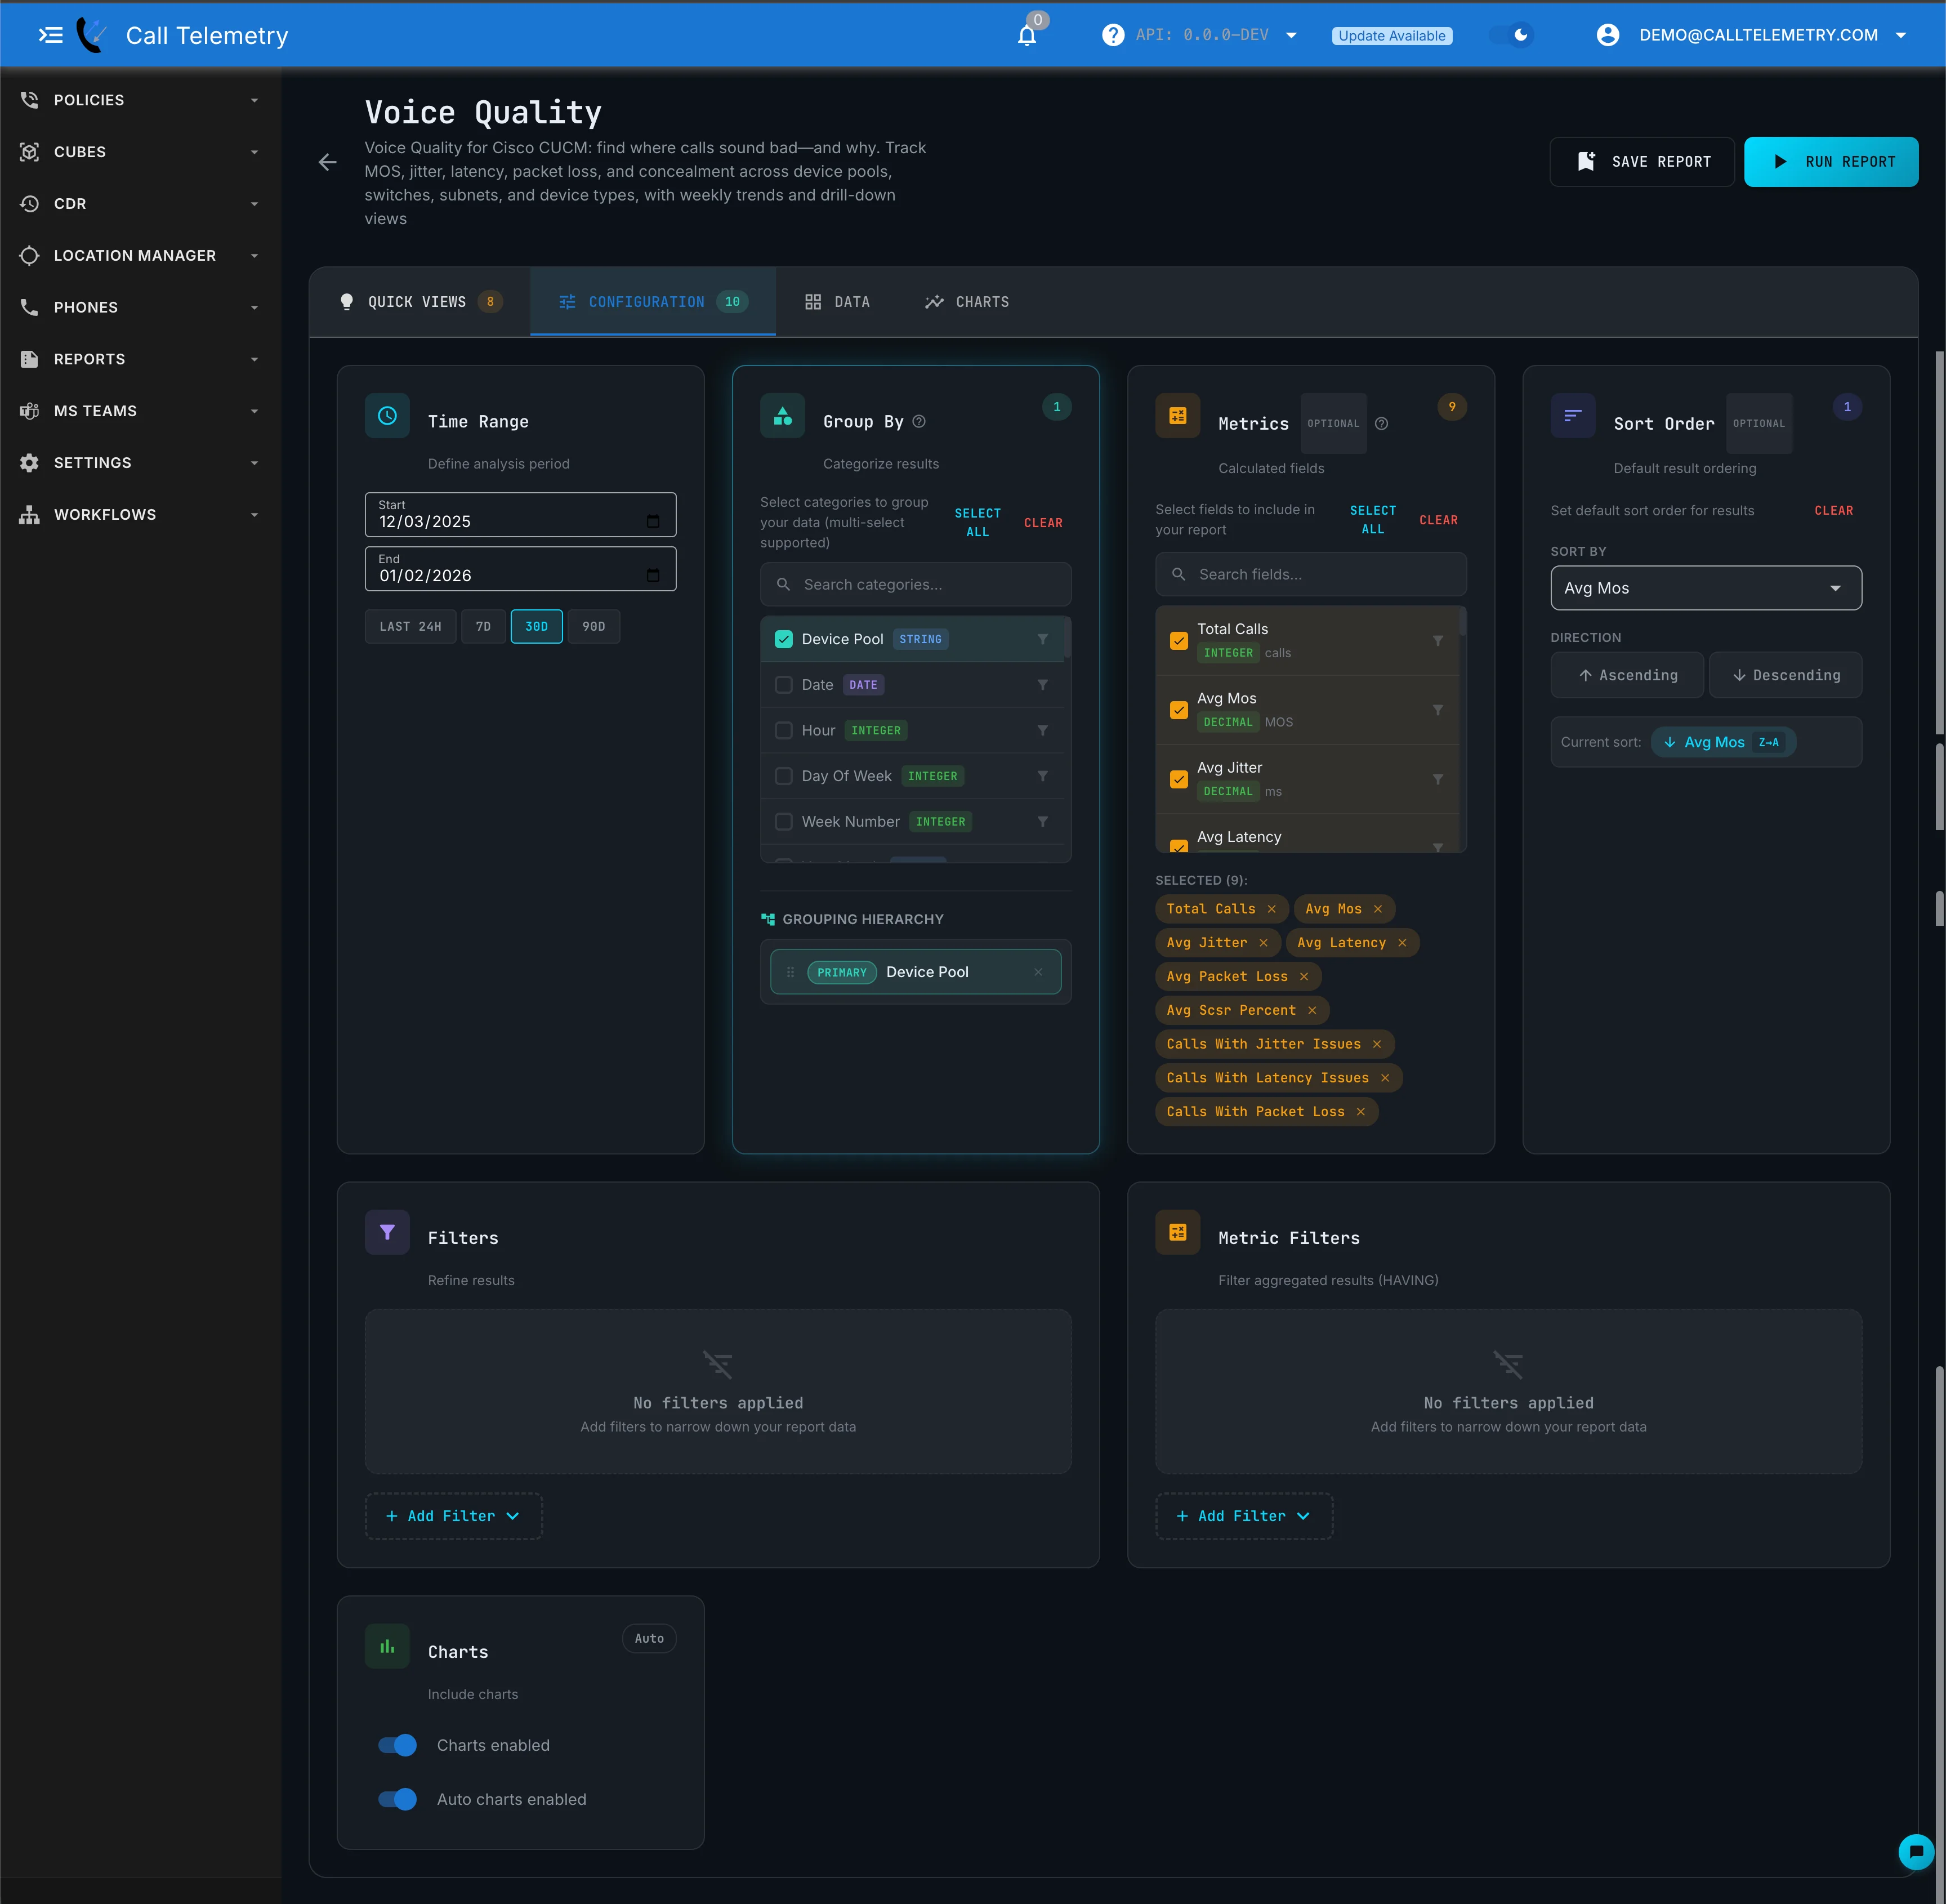
Task: Expand Location Manager sidebar menu
Action: click(x=140, y=256)
